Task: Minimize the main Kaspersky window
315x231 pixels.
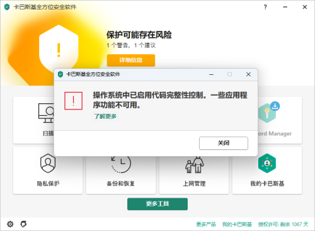Action: click(285, 7)
